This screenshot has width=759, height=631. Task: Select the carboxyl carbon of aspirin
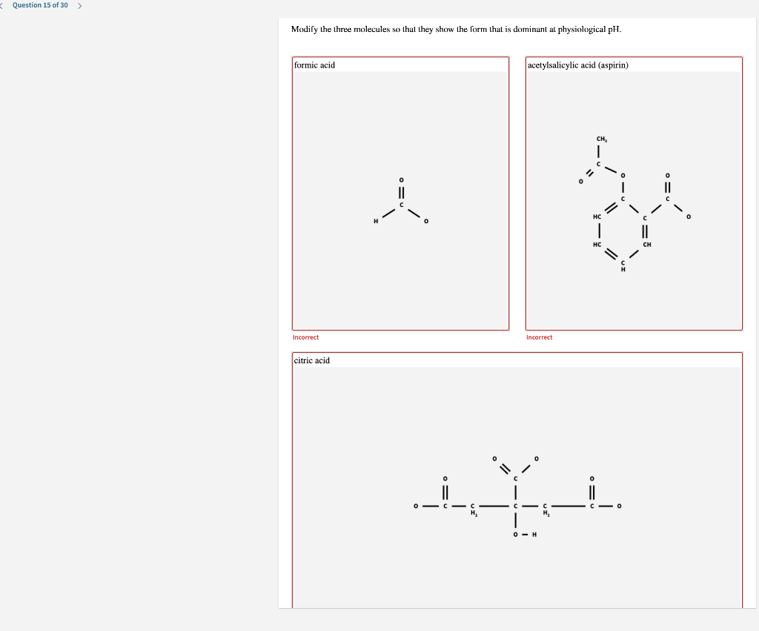tap(668, 199)
